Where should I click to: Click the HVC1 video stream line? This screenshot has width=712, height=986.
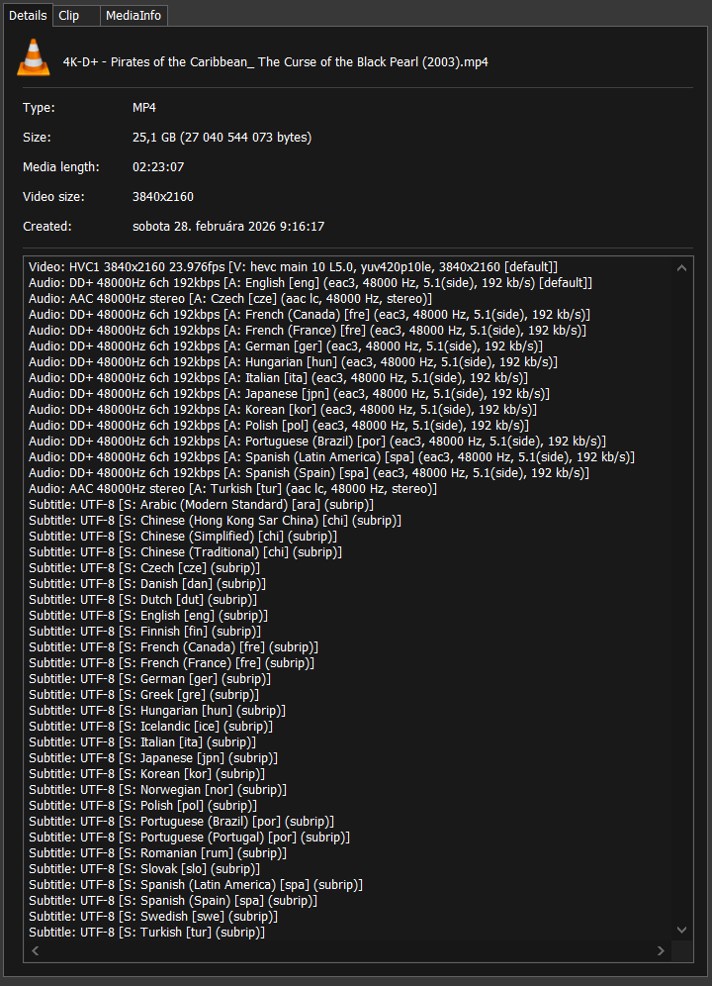coord(293,267)
